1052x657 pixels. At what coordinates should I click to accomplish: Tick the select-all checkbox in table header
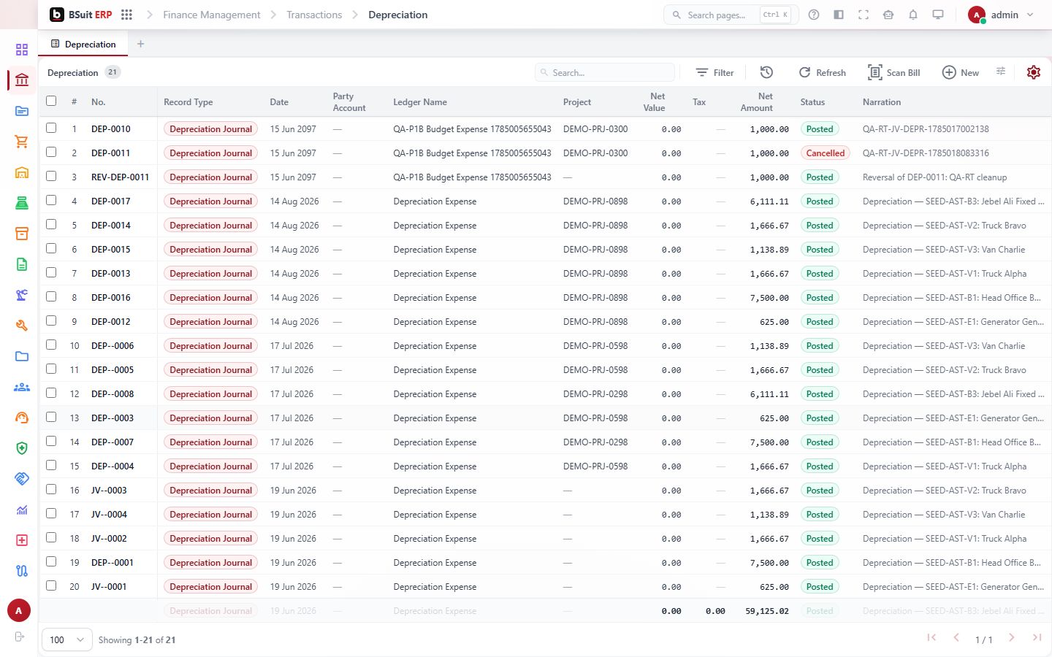point(51,101)
